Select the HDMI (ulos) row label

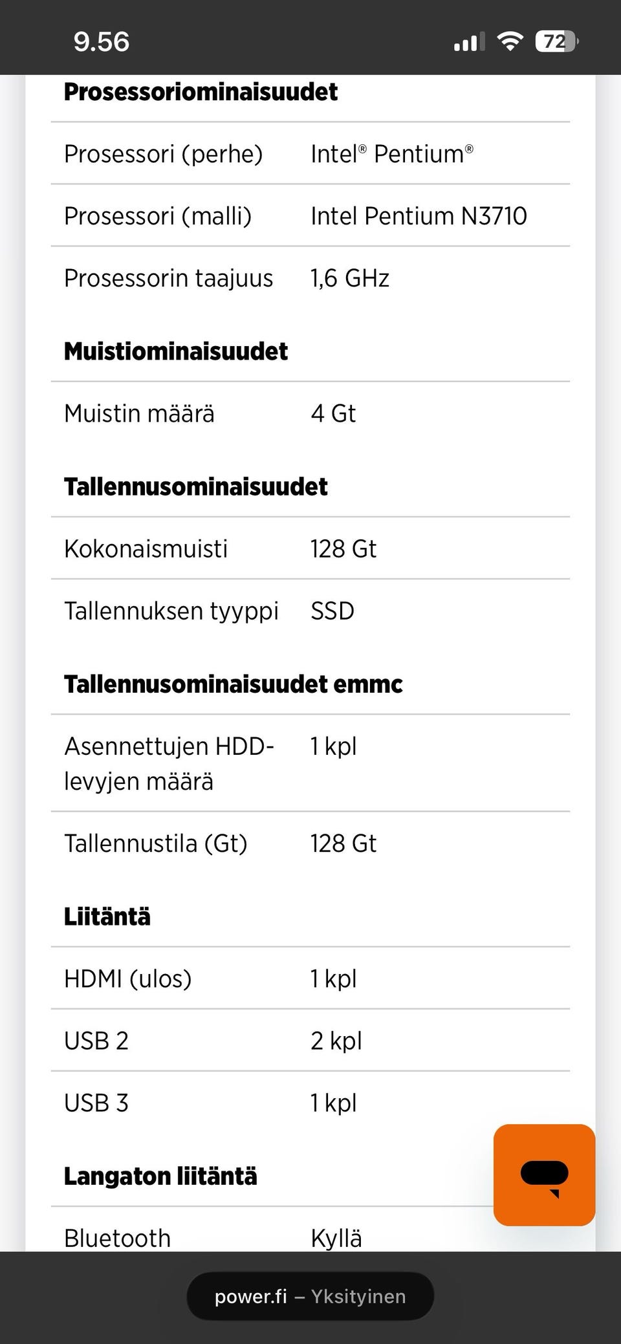tap(127, 979)
